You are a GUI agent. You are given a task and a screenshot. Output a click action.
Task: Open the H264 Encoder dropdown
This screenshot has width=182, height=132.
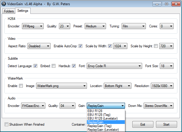(x=33, y=26)
